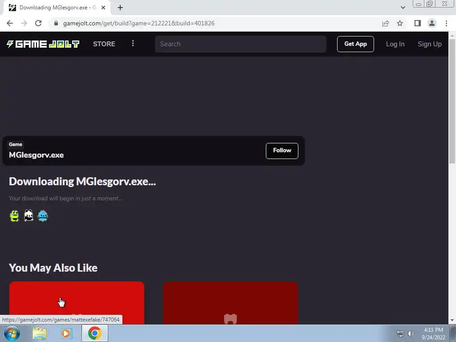Click the Chrome forward arrow
The width and height of the screenshot is (456, 342).
tap(24, 23)
